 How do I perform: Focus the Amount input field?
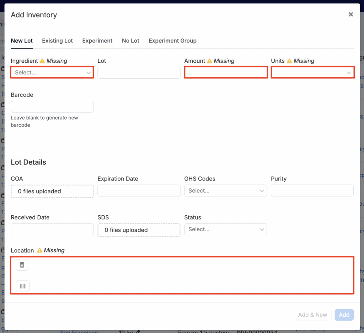pyautogui.click(x=226, y=72)
